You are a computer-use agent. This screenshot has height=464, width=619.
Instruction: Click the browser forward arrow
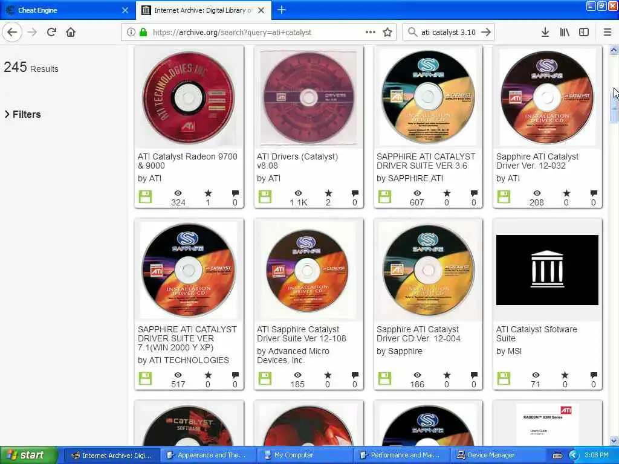(33, 33)
